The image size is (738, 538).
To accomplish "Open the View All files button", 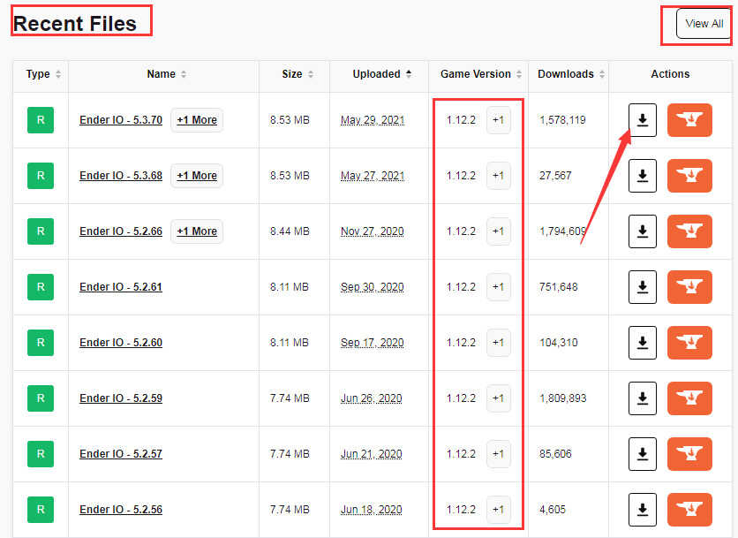I will coord(704,24).
